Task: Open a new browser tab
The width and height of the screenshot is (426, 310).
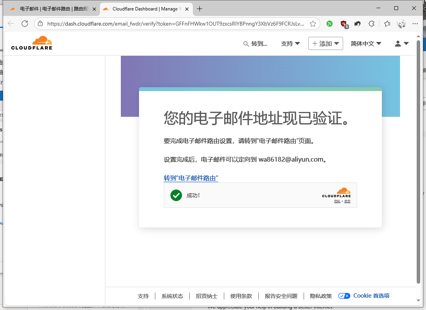Action: [200, 9]
